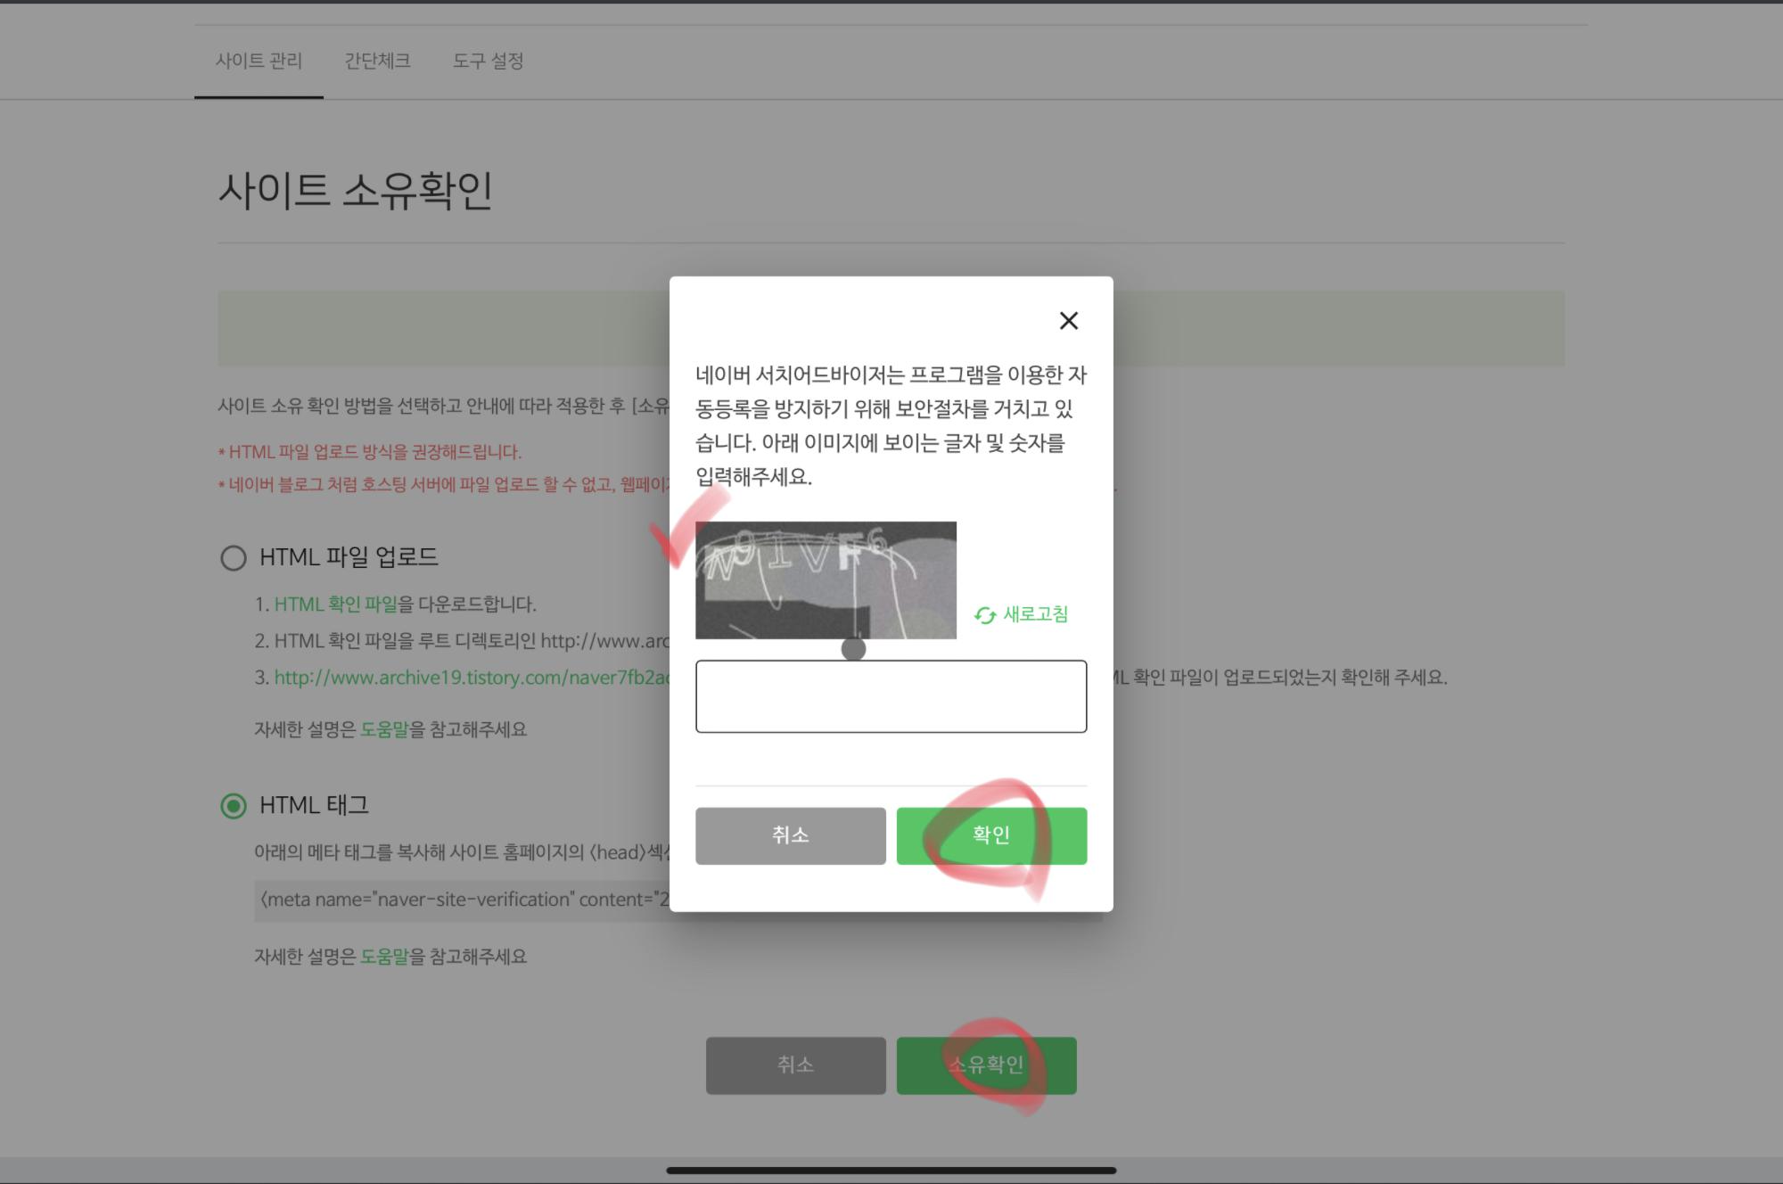The width and height of the screenshot is (1783, 1184).
Task: Click the meta tag code text box
Action: coord(462,900)
